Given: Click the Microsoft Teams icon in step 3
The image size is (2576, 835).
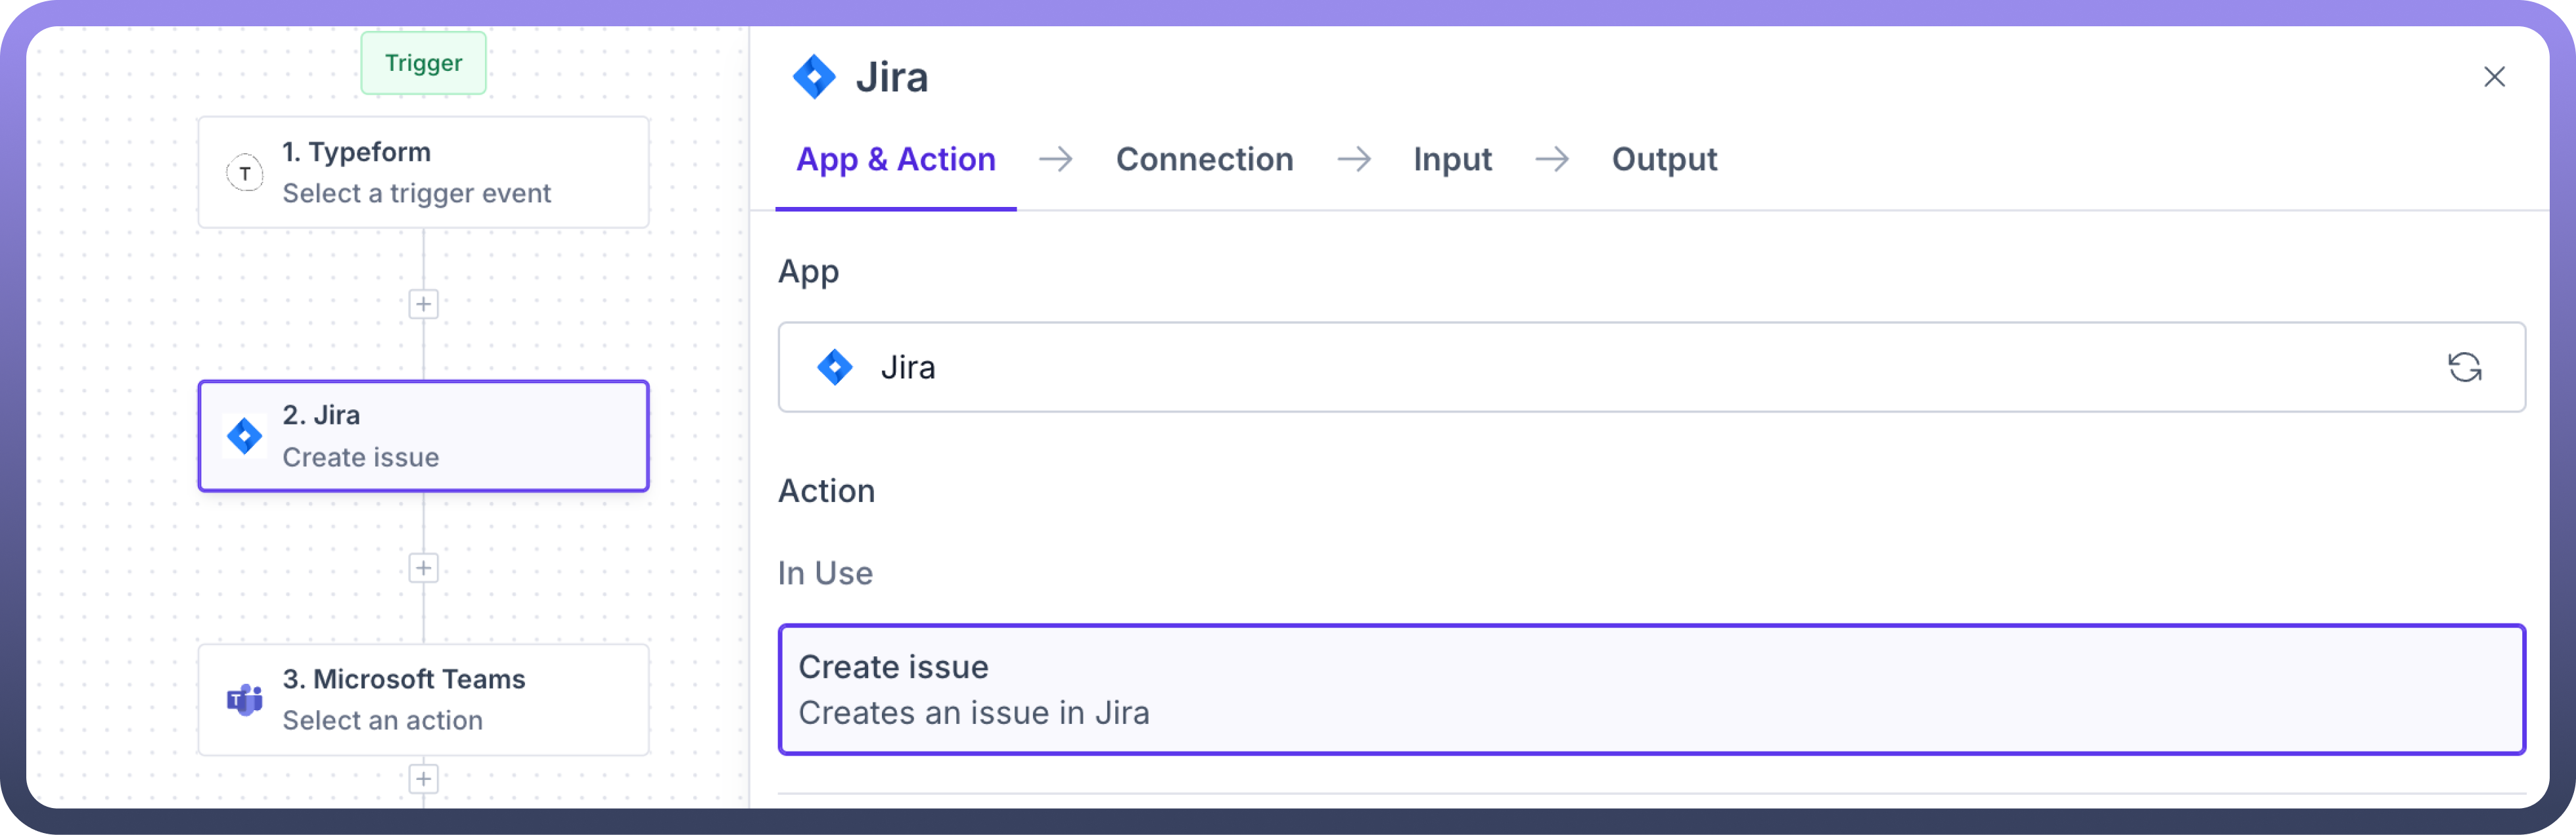Looking at the screenshot, I should click(x=245, y=700).
